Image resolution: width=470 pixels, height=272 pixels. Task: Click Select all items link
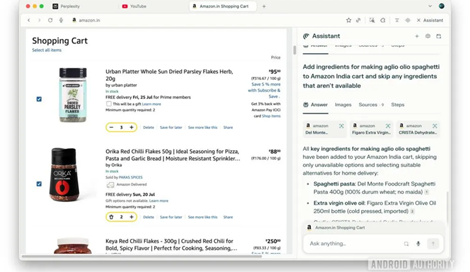(x=47, y=50)
